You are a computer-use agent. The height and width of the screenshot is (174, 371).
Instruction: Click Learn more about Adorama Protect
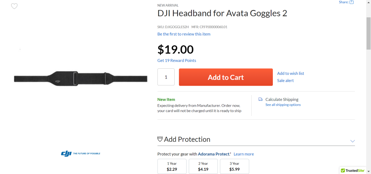[243, 154]
